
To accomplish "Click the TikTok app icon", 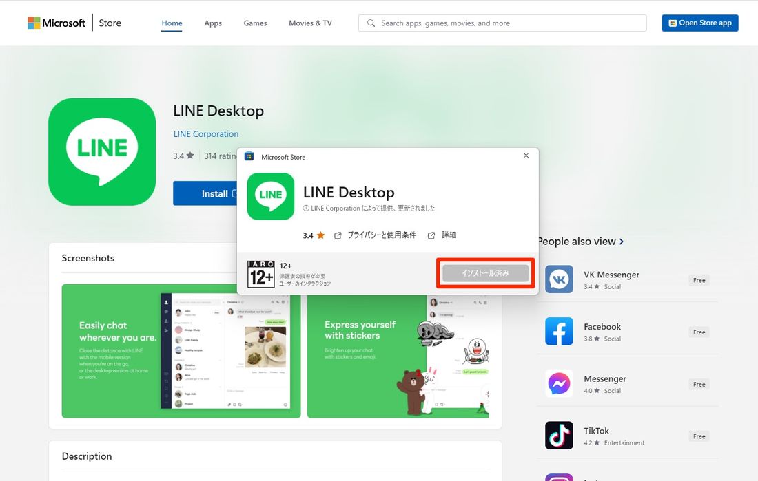I will [560, 435].
